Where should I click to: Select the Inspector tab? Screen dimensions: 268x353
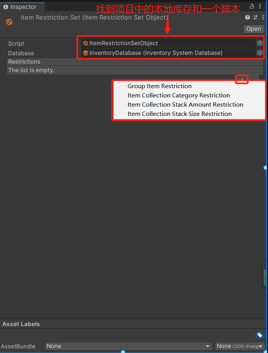tap(23, 7)
